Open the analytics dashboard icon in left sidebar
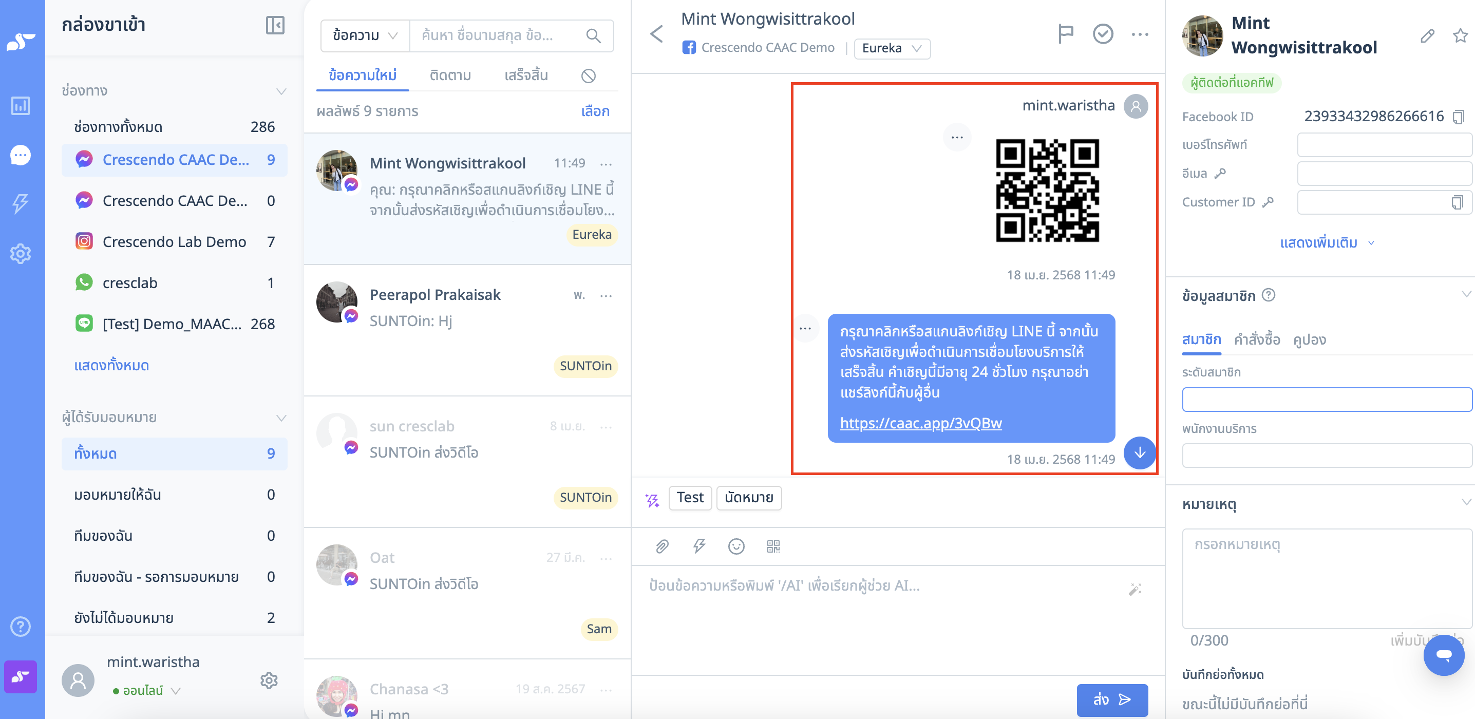The image size is (1475, 719). [x=21, y=105]
